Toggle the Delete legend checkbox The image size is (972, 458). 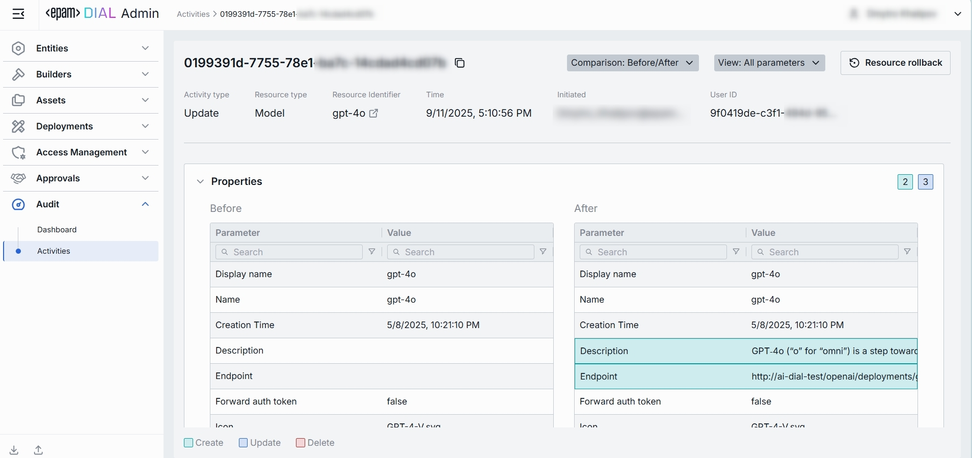(x=301, y=443)
